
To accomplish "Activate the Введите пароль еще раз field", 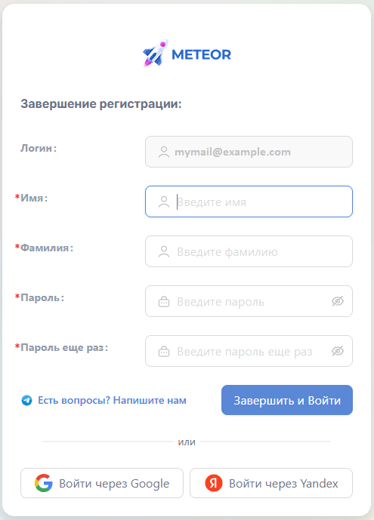I will click(x=249, y=351).
